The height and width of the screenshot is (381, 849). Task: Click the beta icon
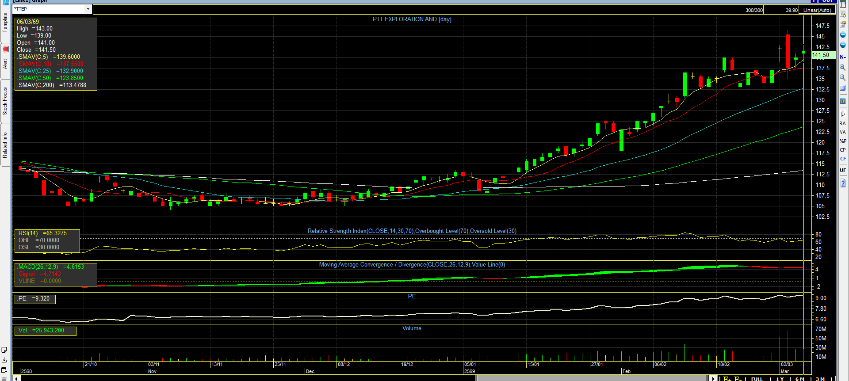[843, 114]
